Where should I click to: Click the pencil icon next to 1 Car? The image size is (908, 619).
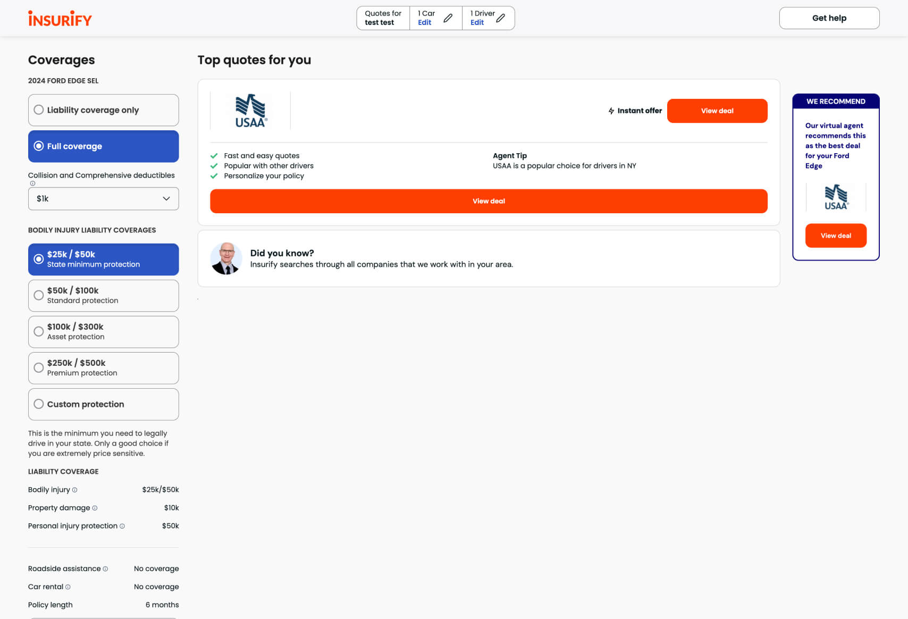(448, 18)
